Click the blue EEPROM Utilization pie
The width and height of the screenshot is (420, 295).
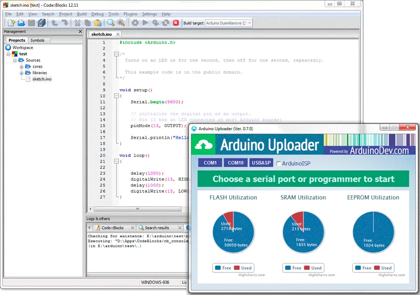click(373, 232)
